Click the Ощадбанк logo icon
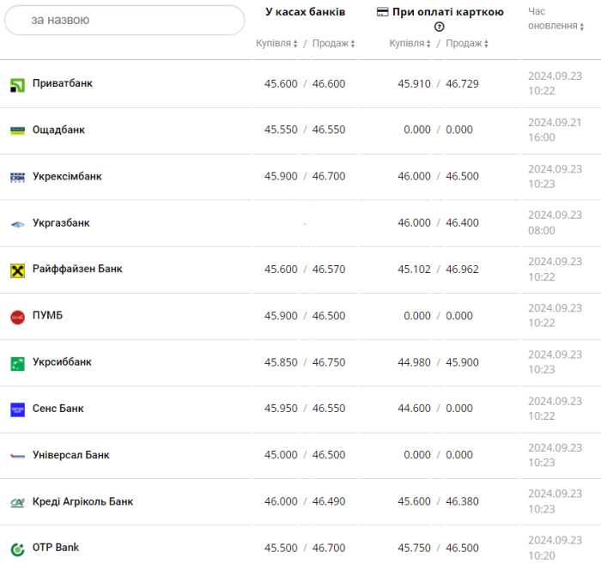601x570 pixels. (x=17, y=130)
